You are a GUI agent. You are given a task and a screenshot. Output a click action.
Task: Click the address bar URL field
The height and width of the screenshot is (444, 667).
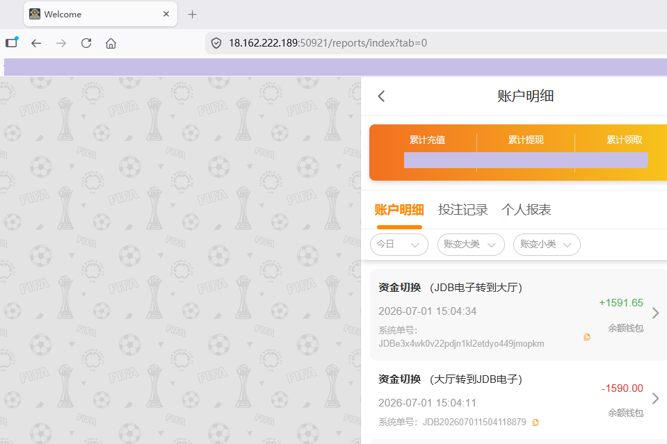point(436,43)
